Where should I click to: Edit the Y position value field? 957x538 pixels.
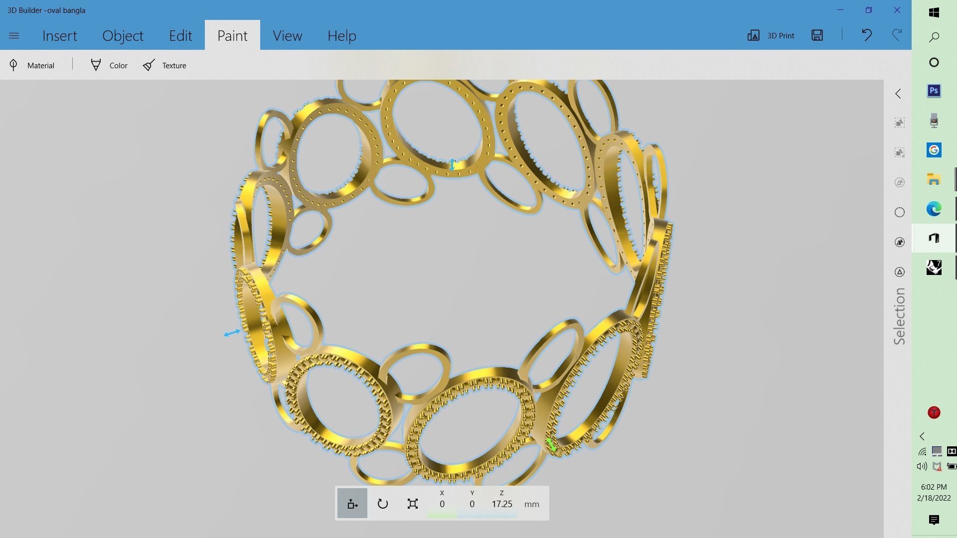coord(472,504)
